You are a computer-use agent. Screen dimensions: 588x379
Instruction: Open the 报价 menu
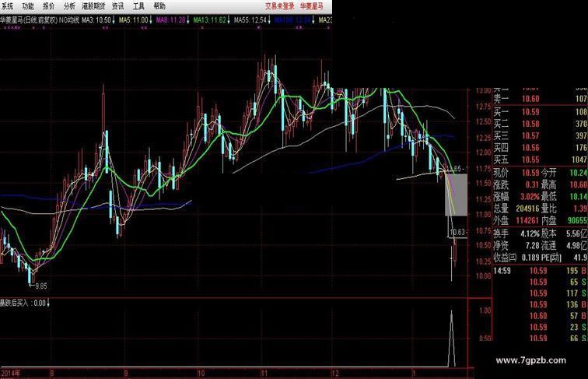point(49,6)
